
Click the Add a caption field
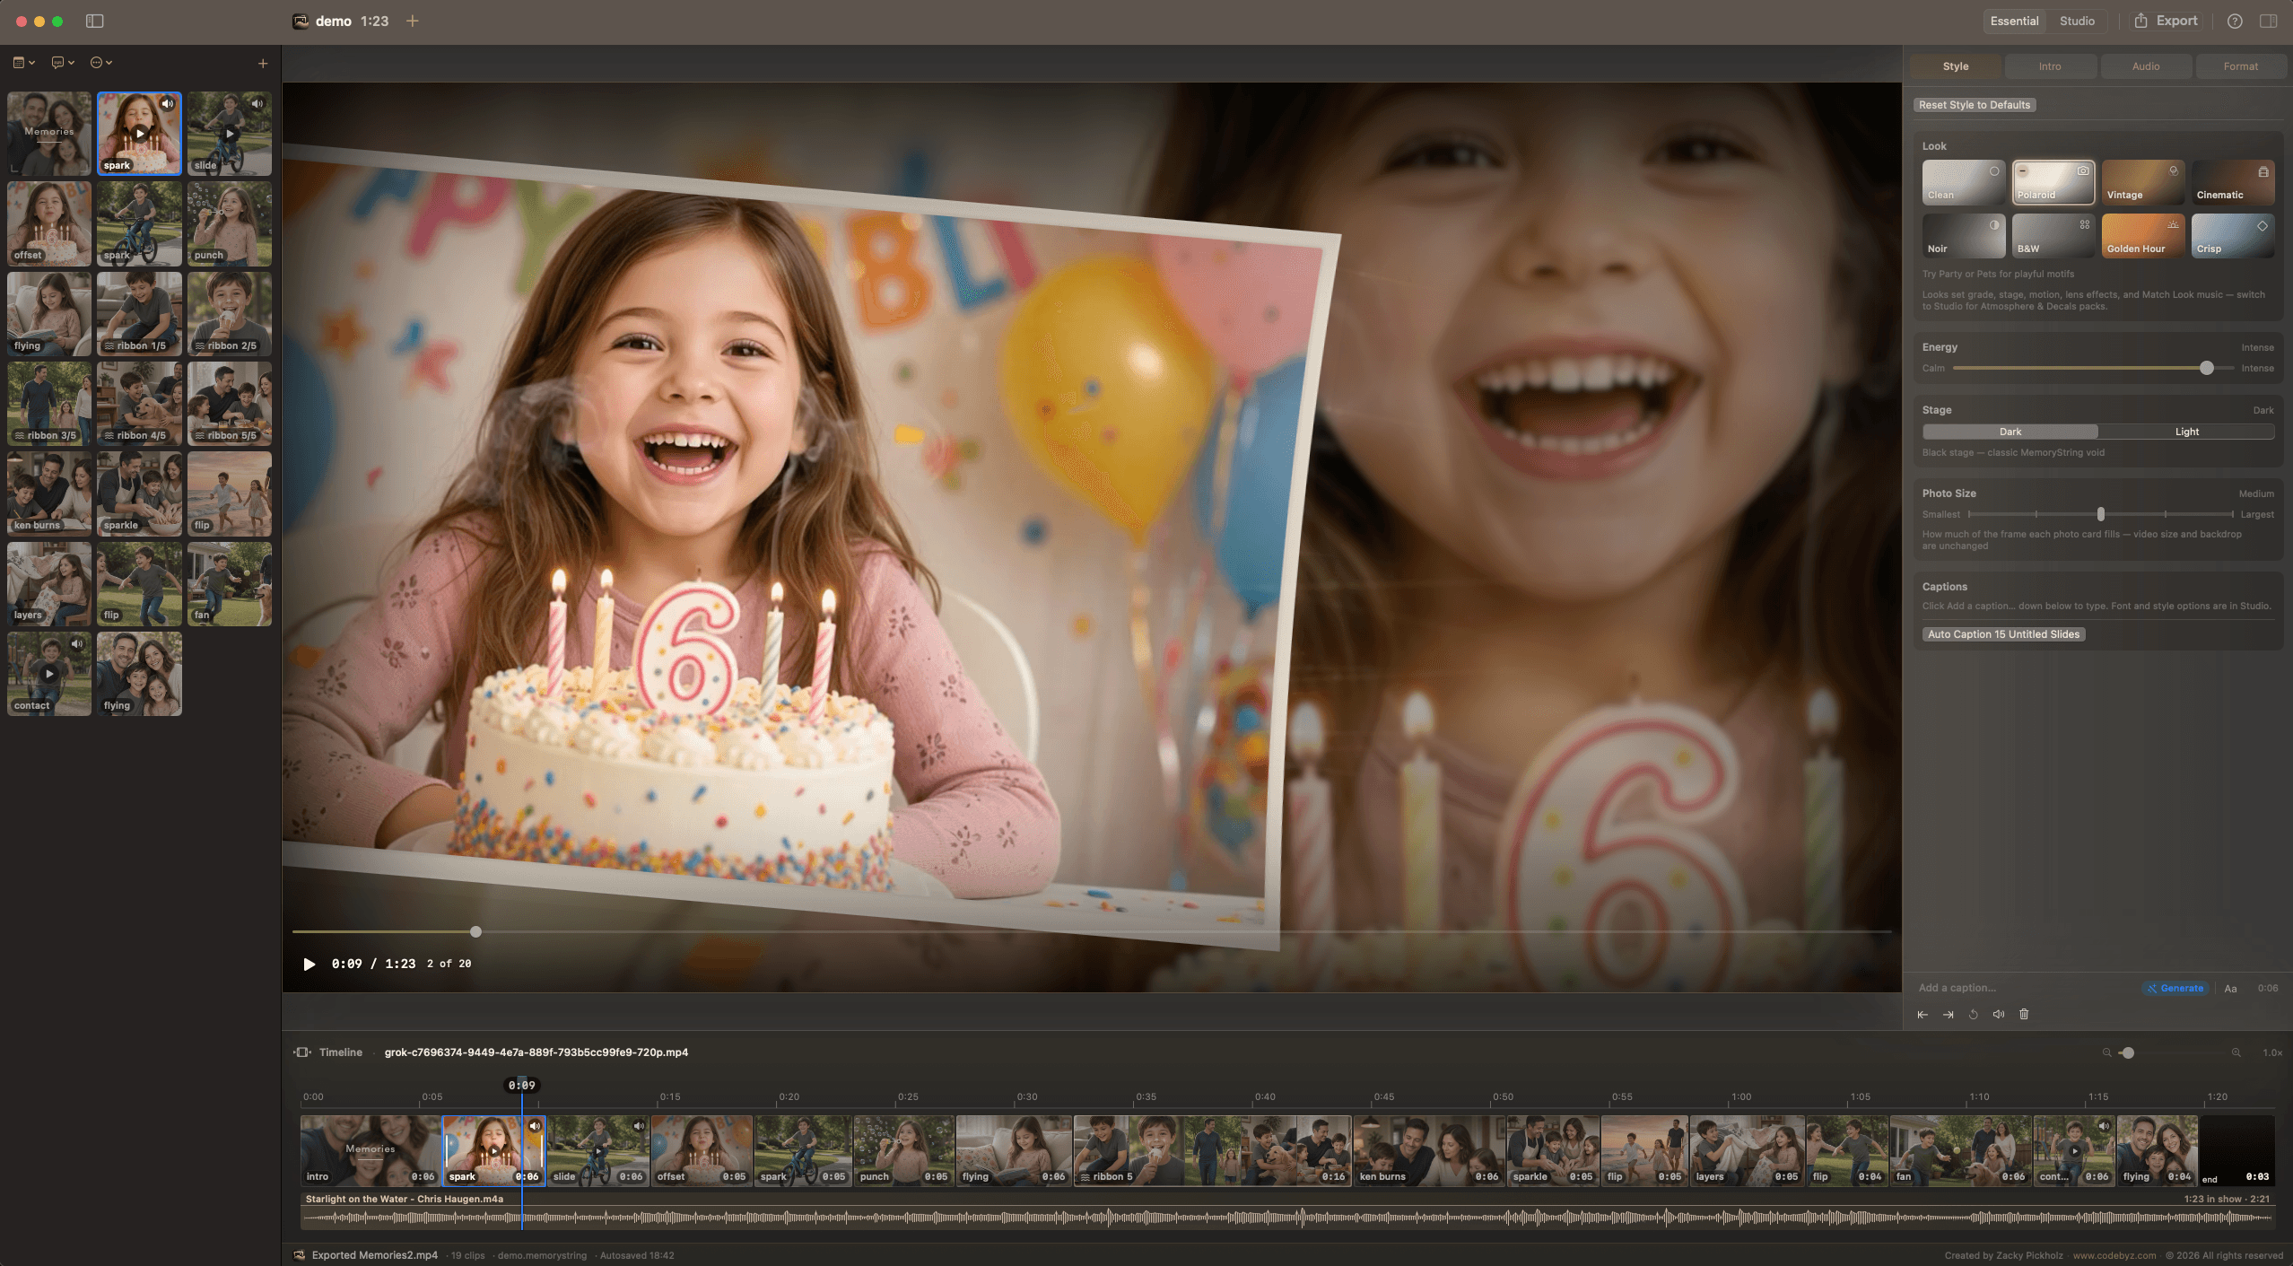2026,989
